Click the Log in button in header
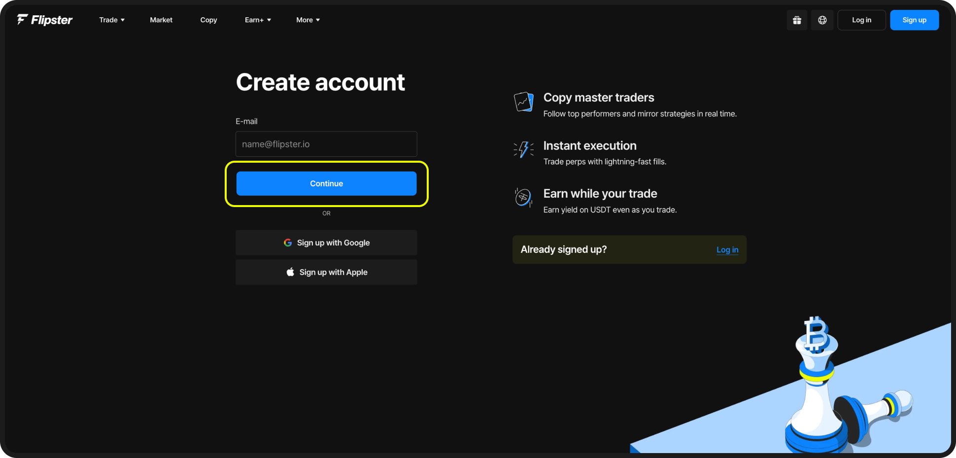956x458 pixels. coord(861,20)
